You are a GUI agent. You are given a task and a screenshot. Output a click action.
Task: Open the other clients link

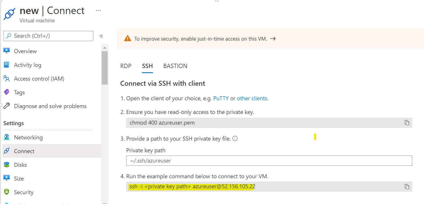click(252, 98)
